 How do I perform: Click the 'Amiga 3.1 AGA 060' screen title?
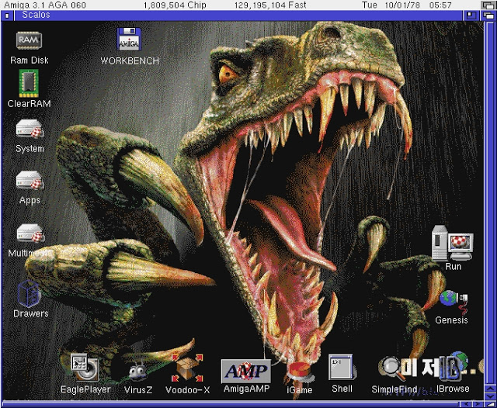tap(45, 5)
